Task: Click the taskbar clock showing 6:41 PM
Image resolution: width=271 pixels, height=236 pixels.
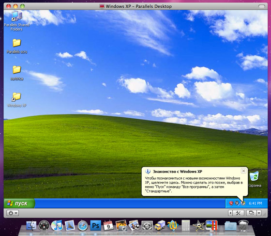Action: [256, 204]
